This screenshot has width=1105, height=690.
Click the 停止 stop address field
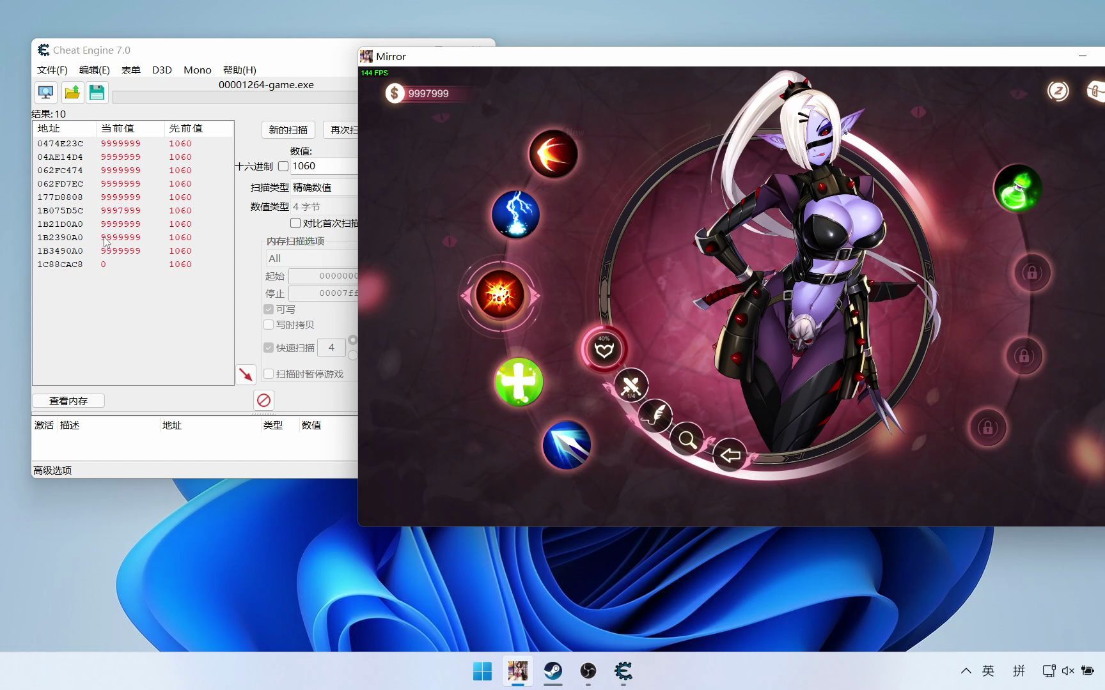tap(323, 293)
